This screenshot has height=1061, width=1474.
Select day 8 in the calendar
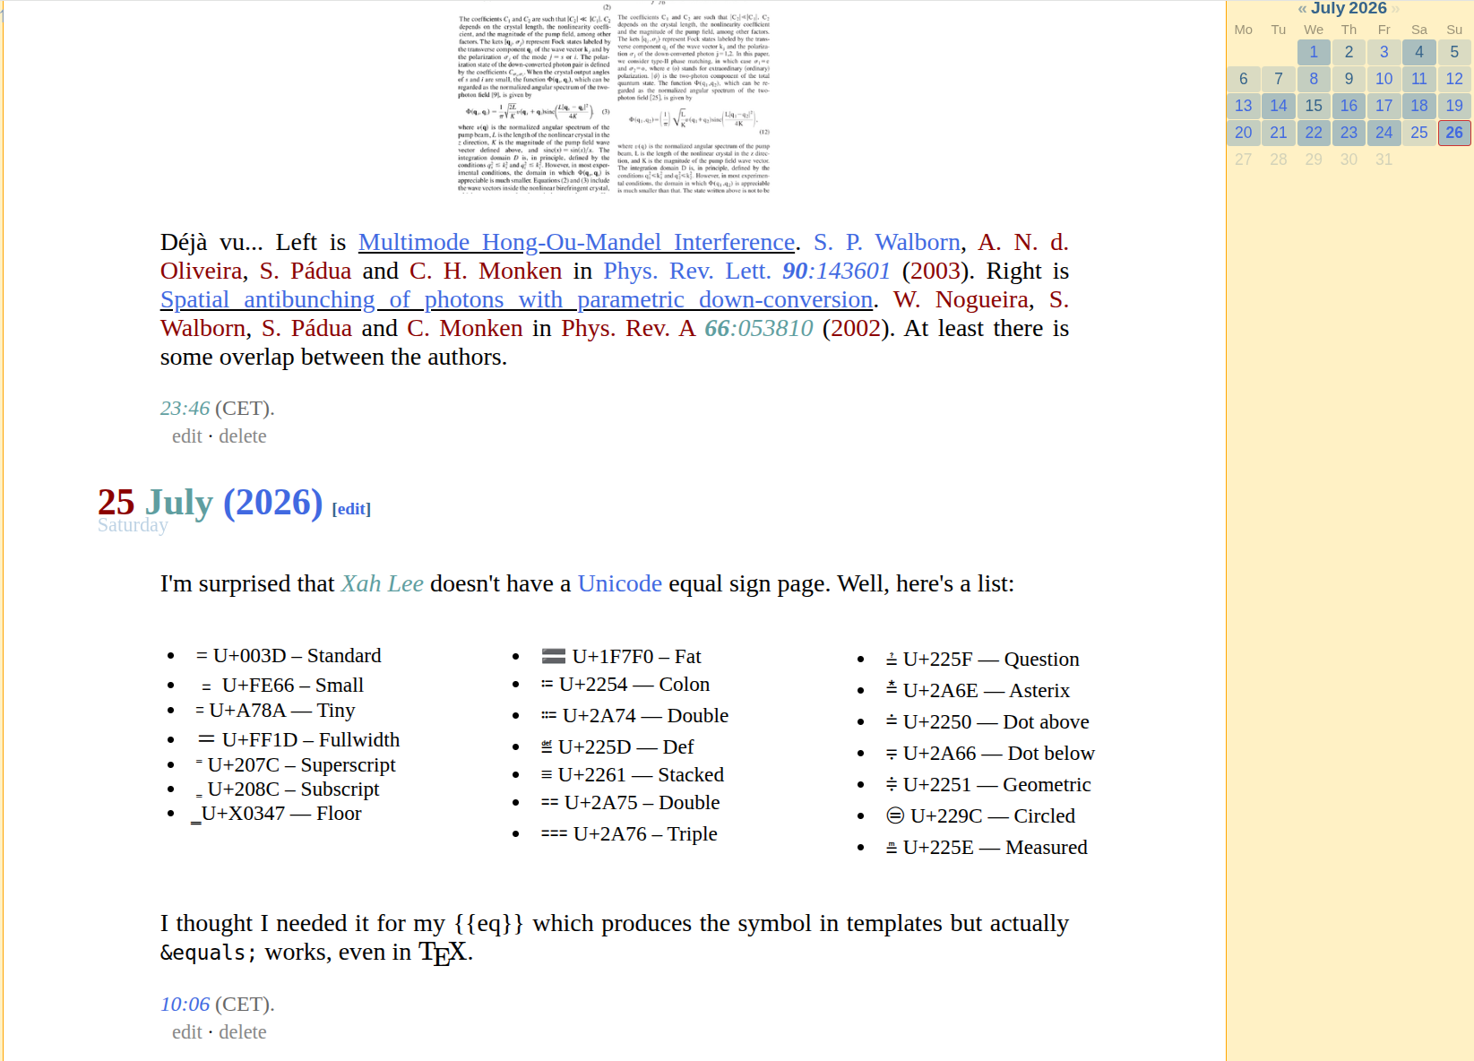[1314, 79]
